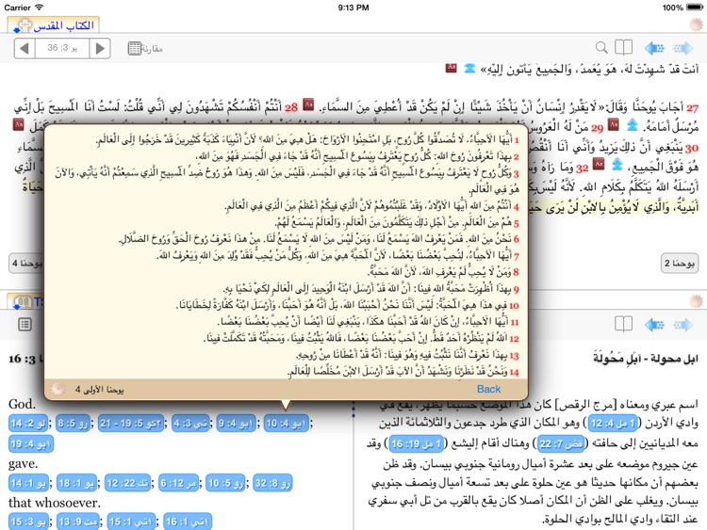Open cross-reference رو 5: 8
The width and height of the screenshot is (707, 530).
pos(73,424)
